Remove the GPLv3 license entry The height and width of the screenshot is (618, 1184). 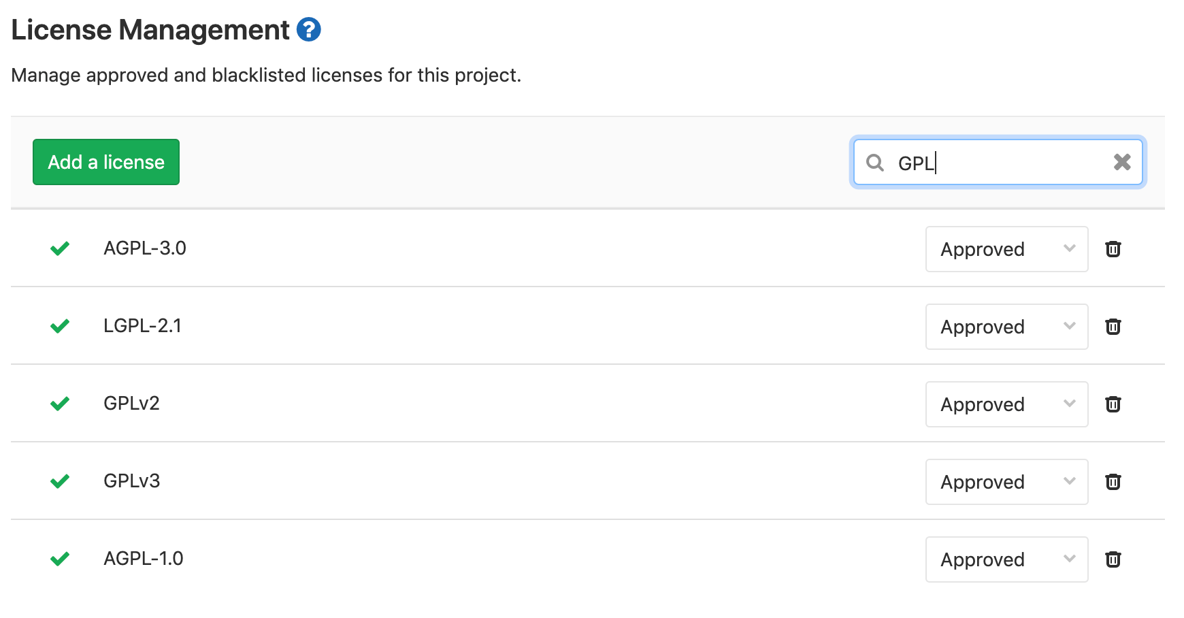click(1113, 482)
